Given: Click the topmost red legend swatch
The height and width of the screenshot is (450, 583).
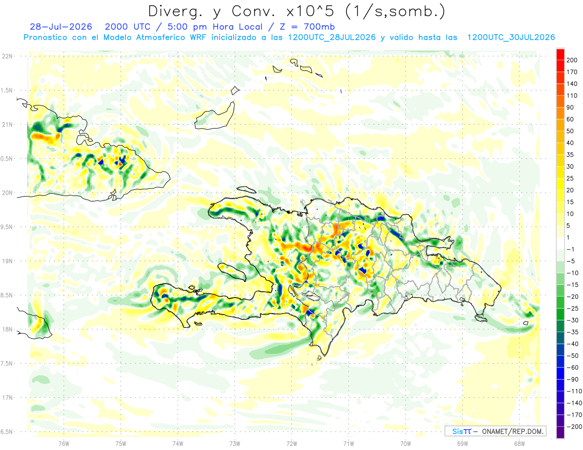Looking at the screenshot, I should [560, 54].
